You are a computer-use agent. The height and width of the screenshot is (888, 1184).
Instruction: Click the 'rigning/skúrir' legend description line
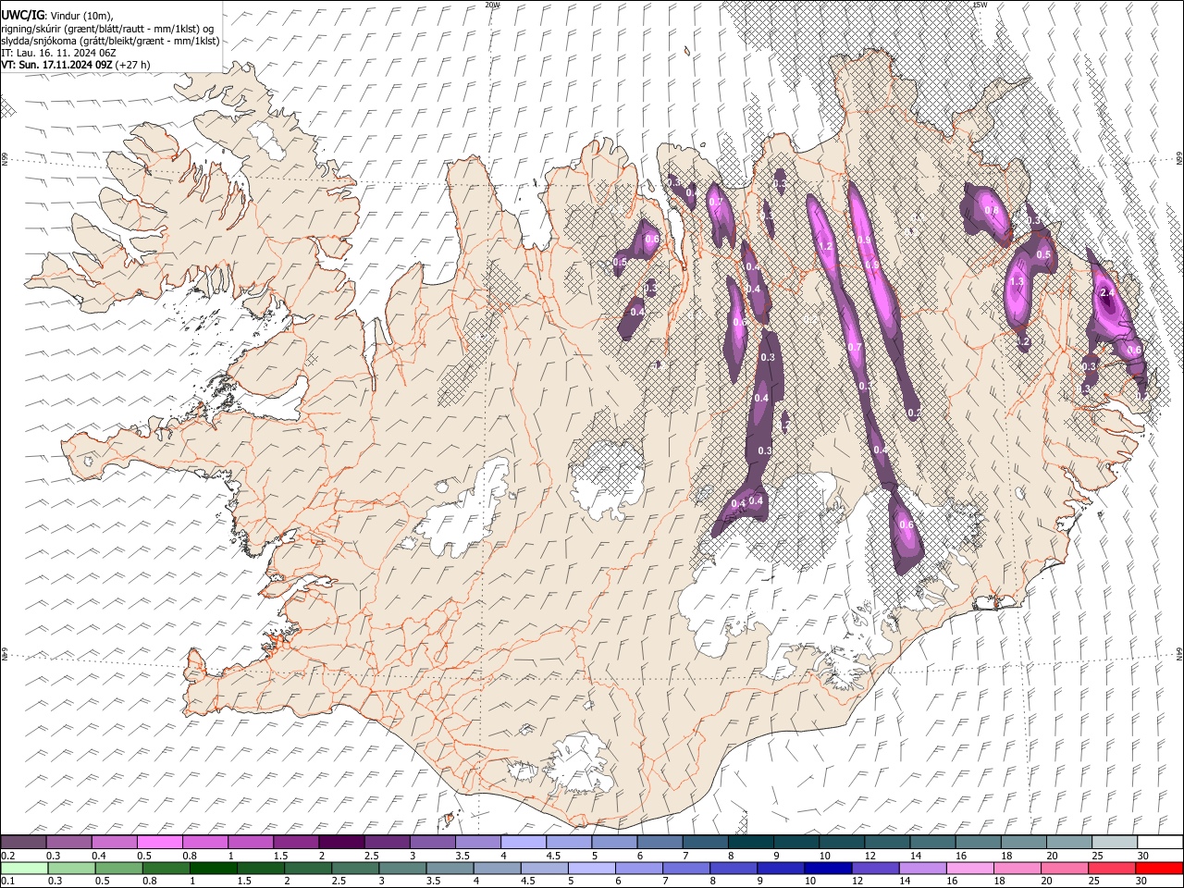click(x=107, y=28)
